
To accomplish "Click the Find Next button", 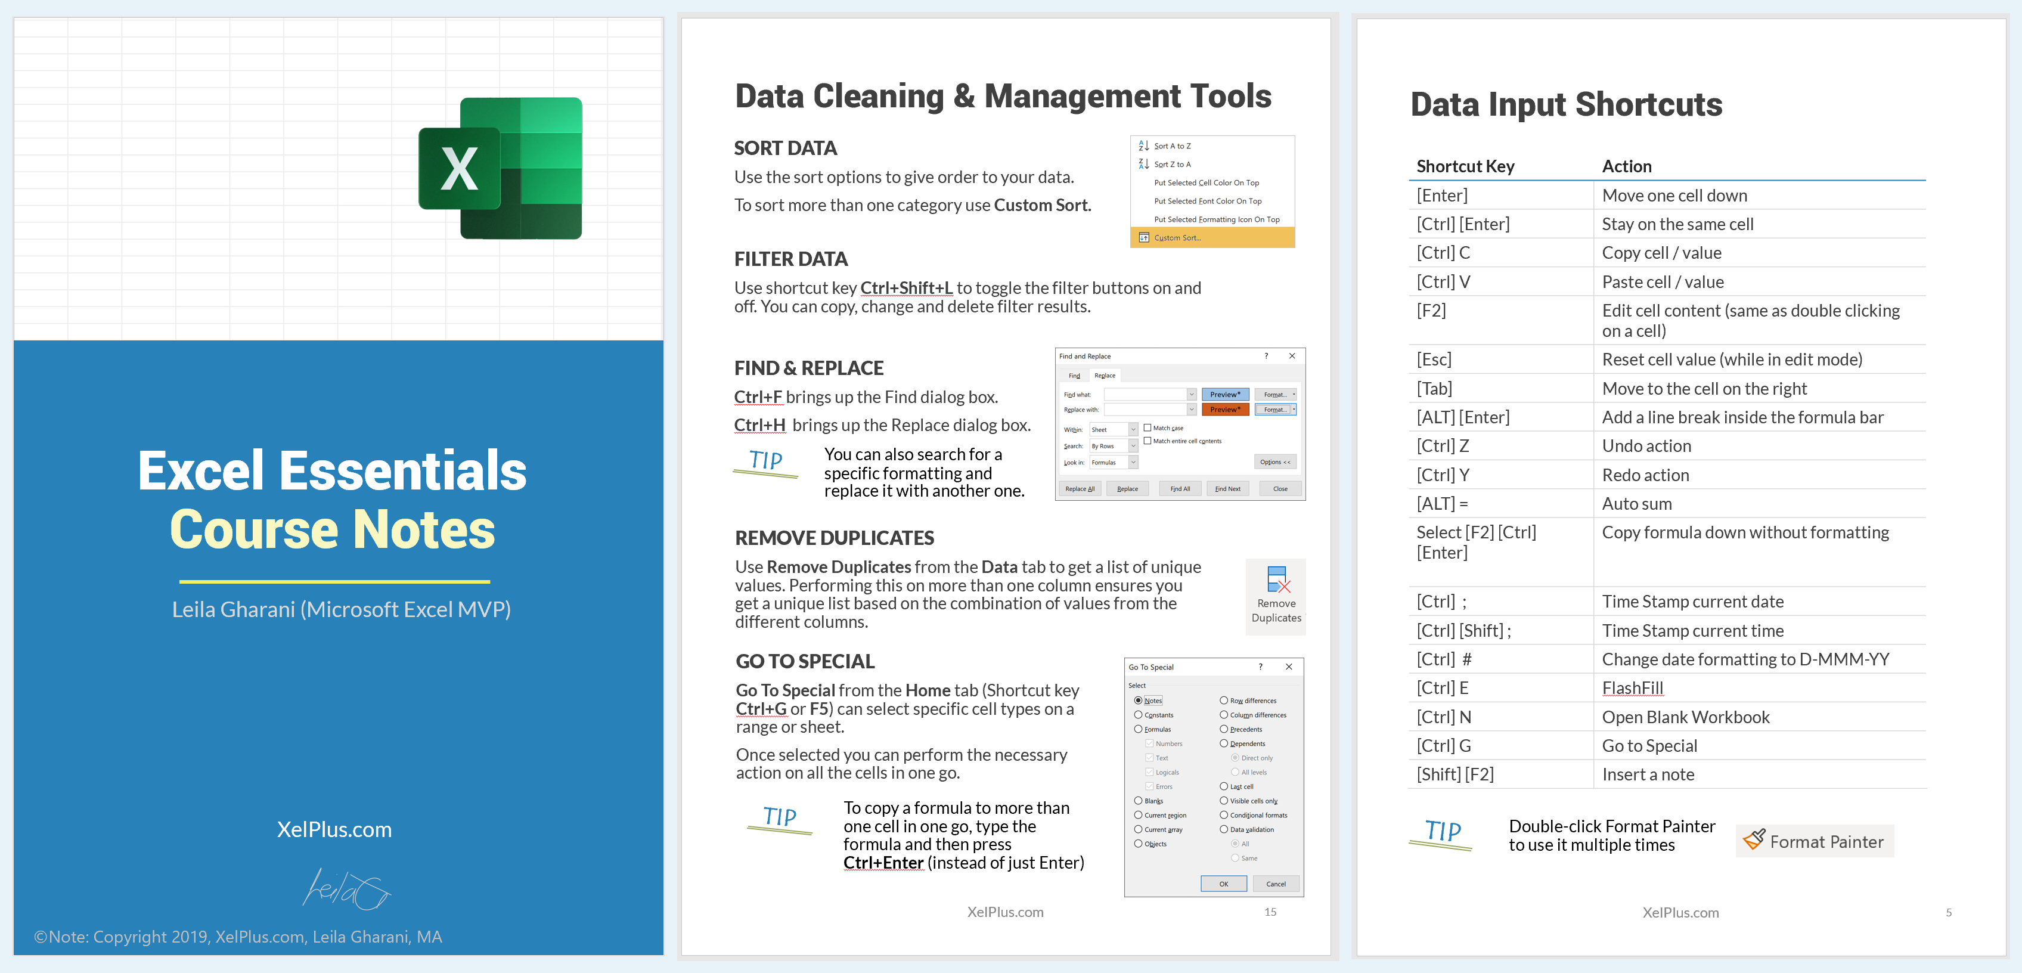I will pyautogui.click(x=1229, y=488).
